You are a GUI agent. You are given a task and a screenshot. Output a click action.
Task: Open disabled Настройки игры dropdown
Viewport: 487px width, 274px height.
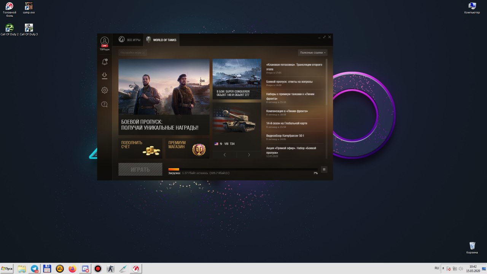pyautogui.click(x=132, y=53)
